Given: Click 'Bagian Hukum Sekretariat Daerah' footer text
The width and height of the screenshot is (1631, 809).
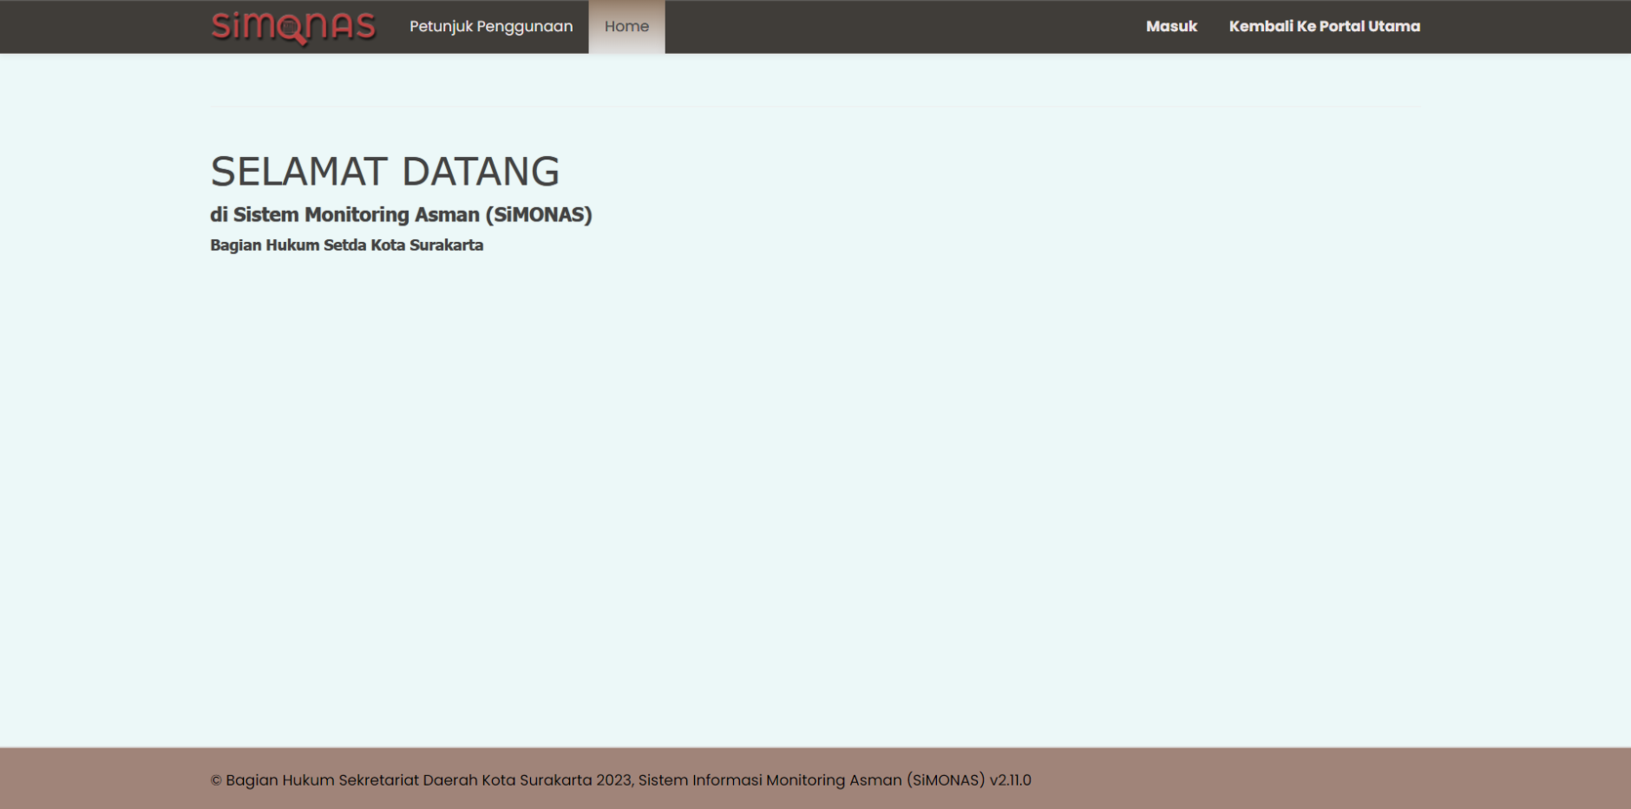Looking at the screenshot, I should (x=352, y=780).
